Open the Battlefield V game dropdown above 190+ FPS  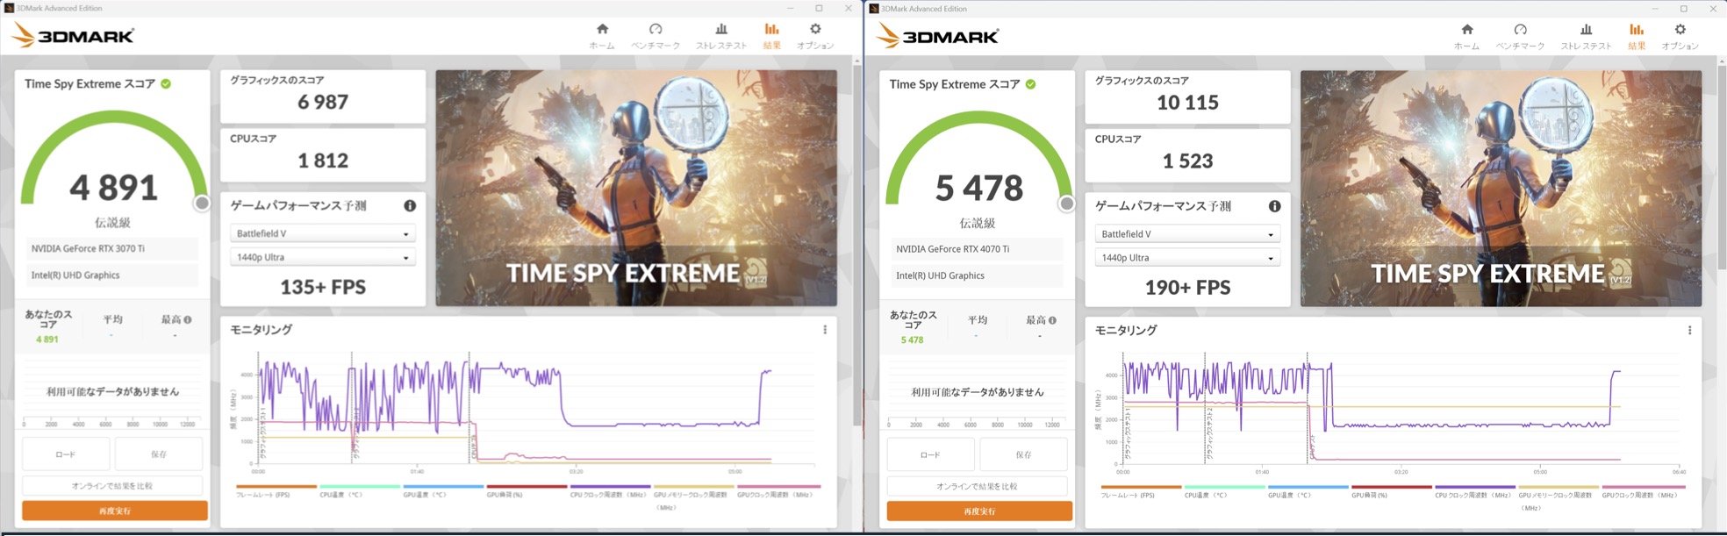pos(1186,234)
